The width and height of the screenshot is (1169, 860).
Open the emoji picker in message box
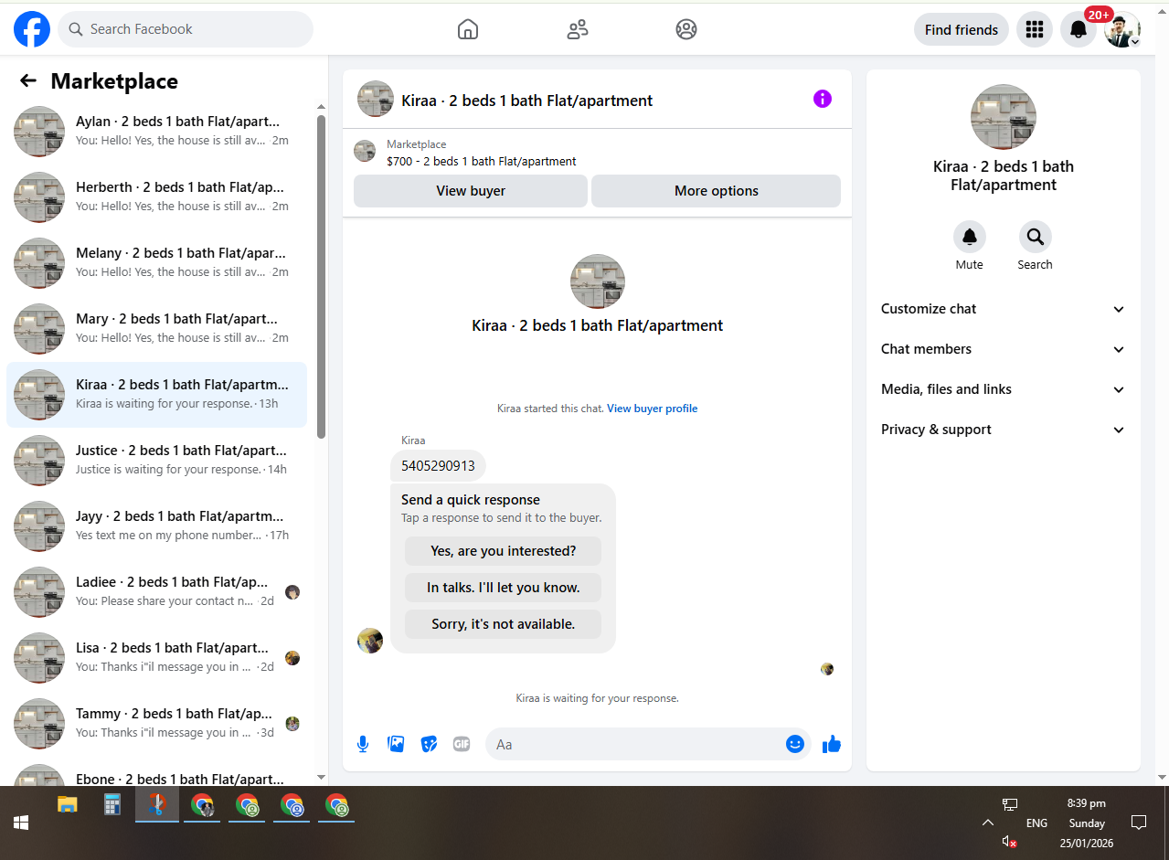[795, 744]
